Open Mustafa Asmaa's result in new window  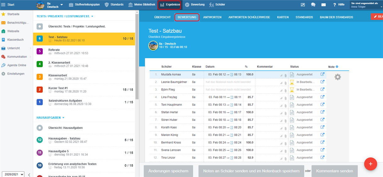pos(322,74)
